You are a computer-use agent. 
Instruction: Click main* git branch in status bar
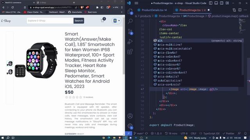[139, 133]
